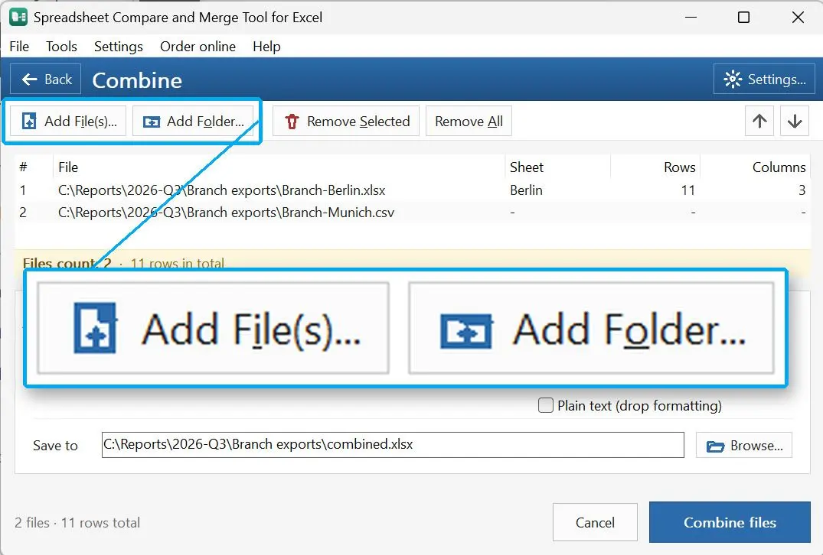This screenshot has width=823, height=555.
Task: Click the Columns column header
Action: coord(756,167)
